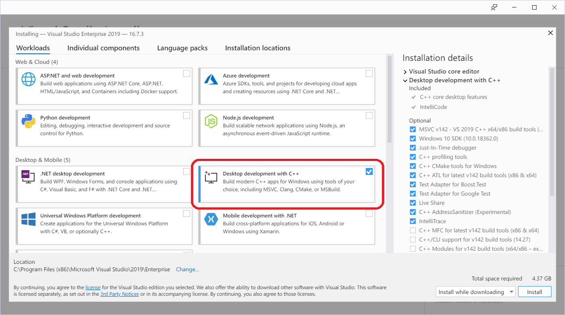Click the Node.js development logo icon
Screen dimensions: 565x315
click(211, 121)
